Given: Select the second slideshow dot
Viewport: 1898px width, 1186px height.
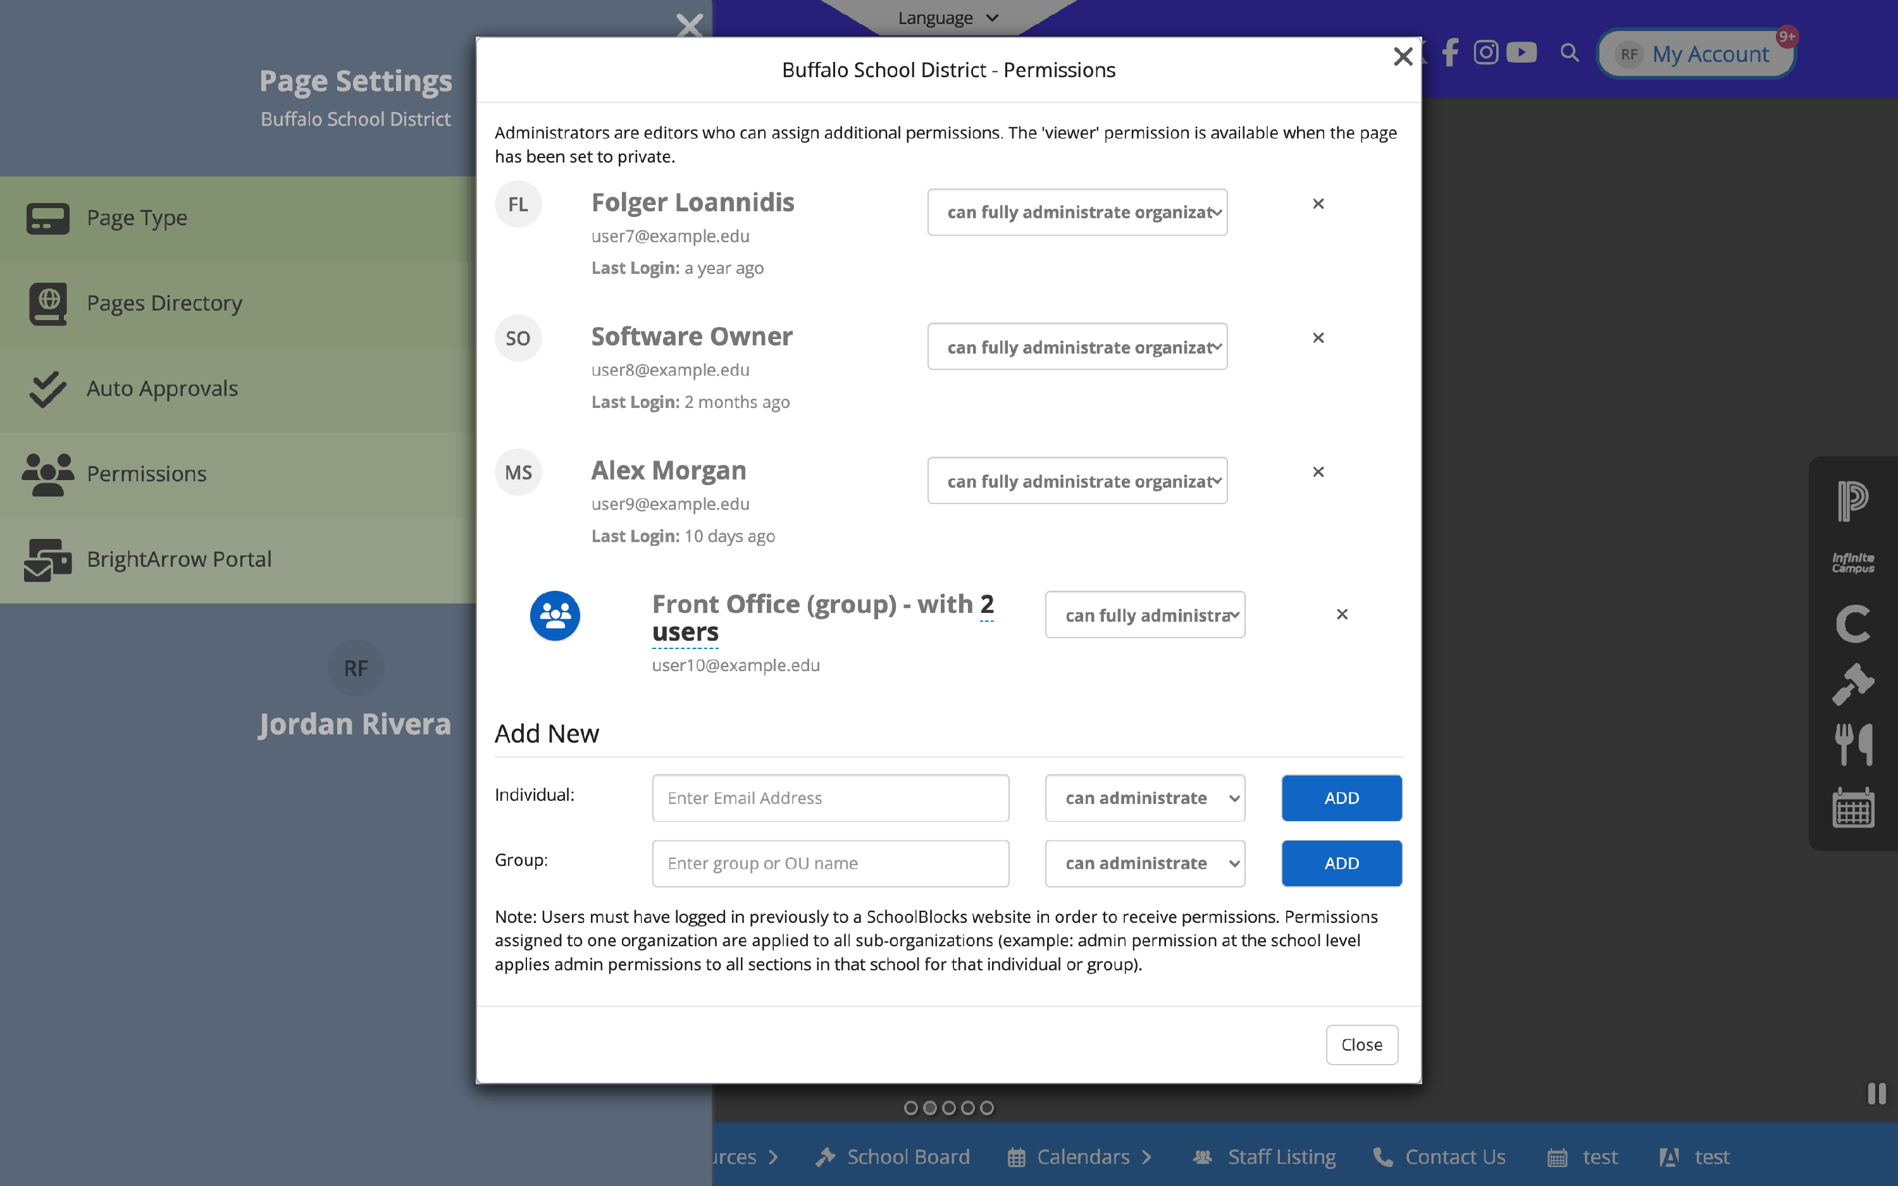Looking at the screenshot, I should 929,1108.
